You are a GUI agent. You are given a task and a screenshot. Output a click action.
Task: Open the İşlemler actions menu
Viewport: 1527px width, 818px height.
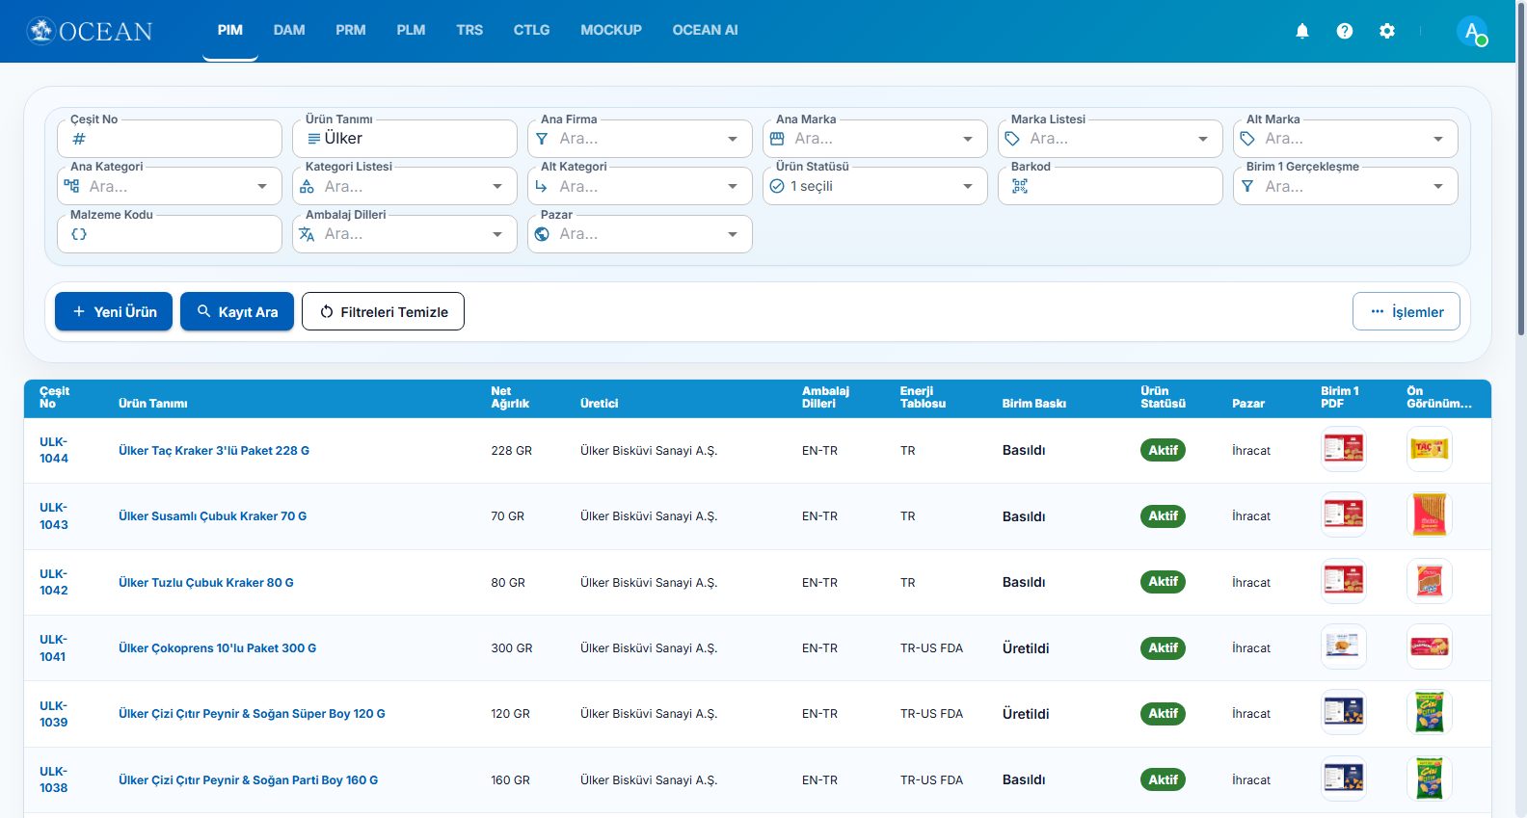click(x=1406, y=311)
